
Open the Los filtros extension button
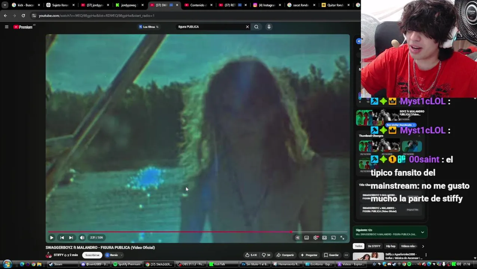pos(149,27)
